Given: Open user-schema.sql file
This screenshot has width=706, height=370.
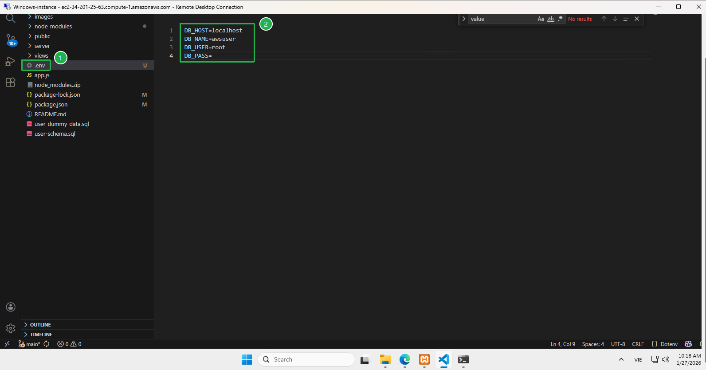Looking at the screenshot, I should point(87,134).
